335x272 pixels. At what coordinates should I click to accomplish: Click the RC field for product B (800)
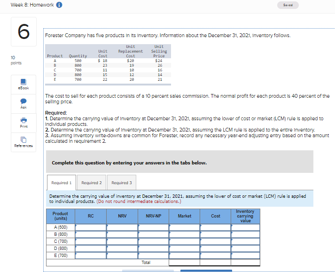click(x=91, y=234)
